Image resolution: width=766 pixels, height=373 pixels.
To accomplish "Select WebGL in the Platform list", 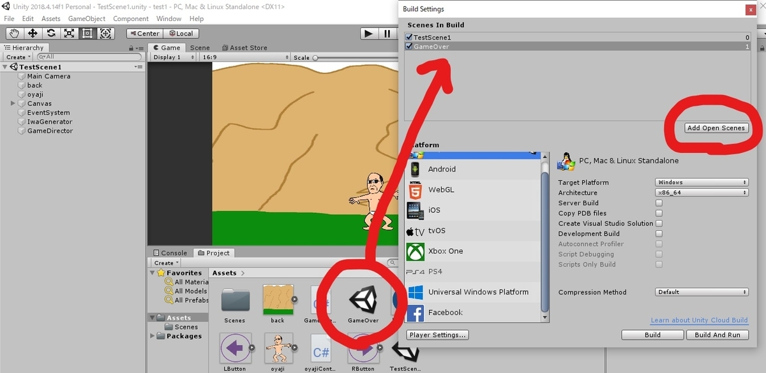I will 474,189.
